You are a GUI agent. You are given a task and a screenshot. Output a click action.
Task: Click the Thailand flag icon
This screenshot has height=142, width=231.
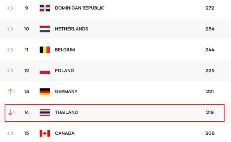pos(45,112)
